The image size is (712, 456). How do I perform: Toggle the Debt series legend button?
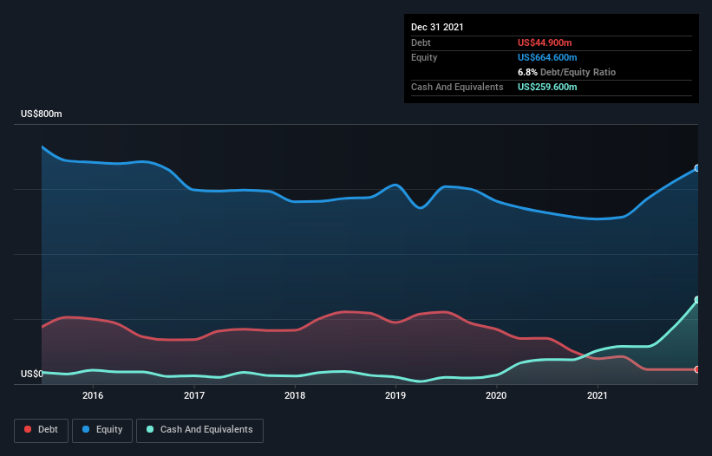click(x=42, y=430)
